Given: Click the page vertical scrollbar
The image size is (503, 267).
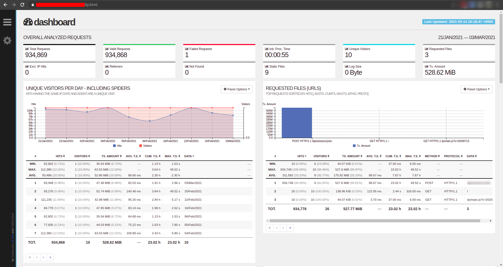Looking at the screenshot, I should [x=501, y=48].
